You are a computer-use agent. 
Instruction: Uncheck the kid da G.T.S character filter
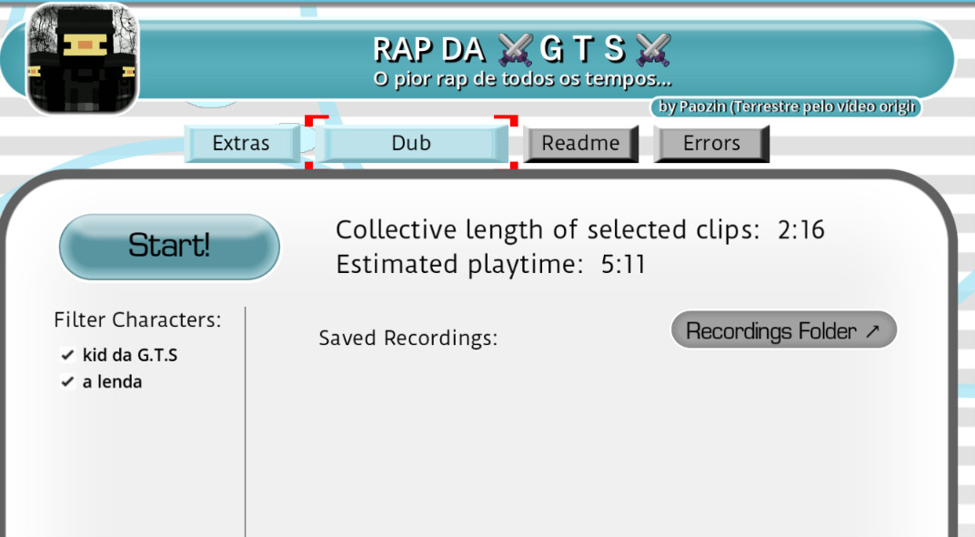pos(68,355)
